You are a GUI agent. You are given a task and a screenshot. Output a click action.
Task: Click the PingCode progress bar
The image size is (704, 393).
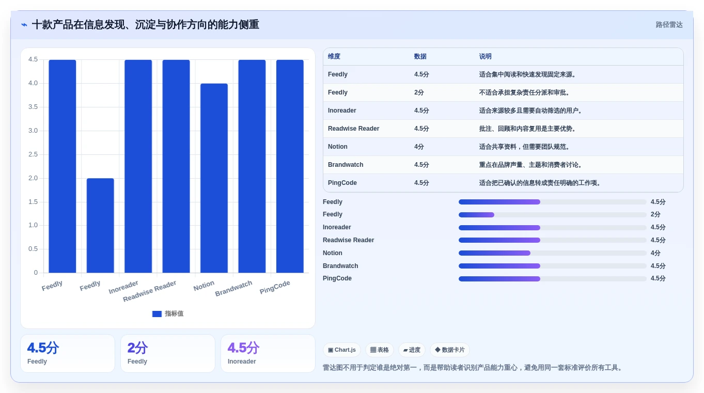coord(553,279)
